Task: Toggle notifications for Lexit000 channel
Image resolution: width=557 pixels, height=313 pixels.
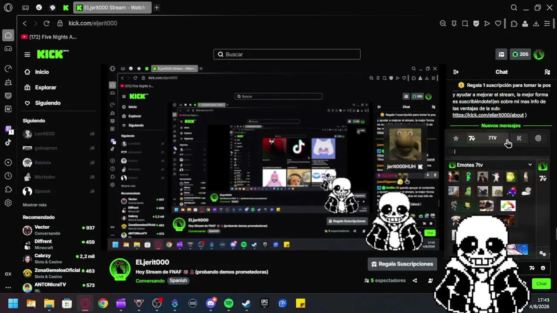Action: pyautogui.click(x=92, y=134)
